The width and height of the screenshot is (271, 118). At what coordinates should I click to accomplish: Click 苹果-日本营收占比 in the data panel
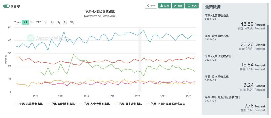(217, 77)
